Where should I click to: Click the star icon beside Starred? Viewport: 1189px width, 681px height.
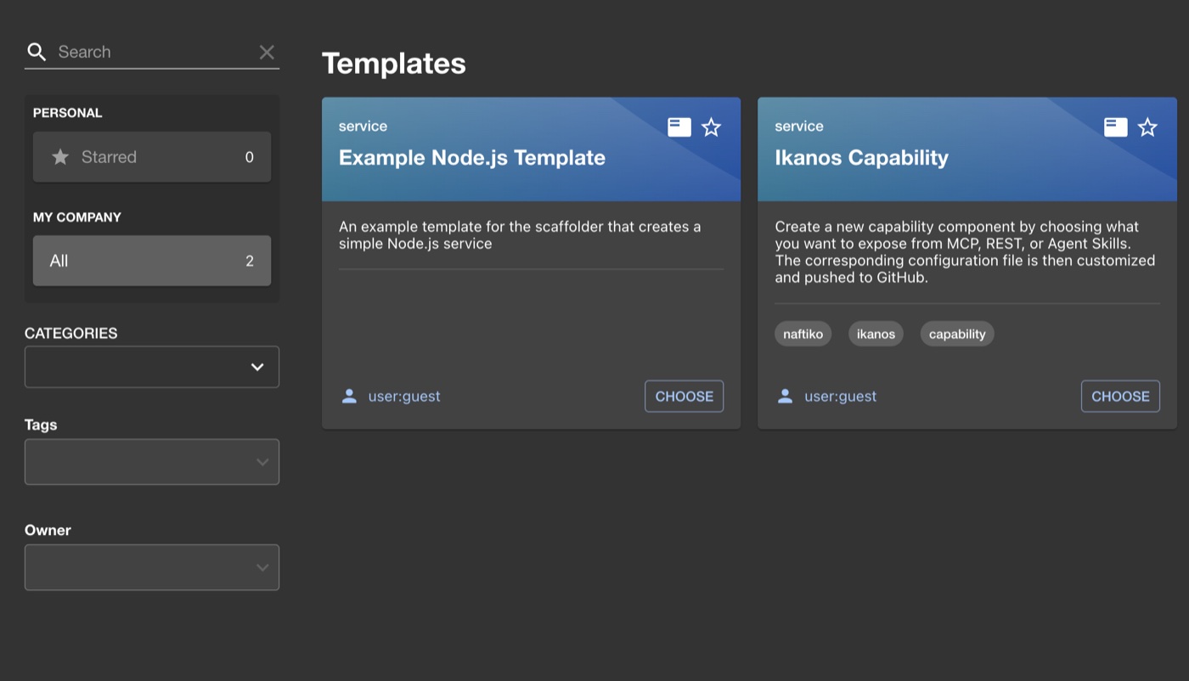pyautogui.click(x=60, y=157)
